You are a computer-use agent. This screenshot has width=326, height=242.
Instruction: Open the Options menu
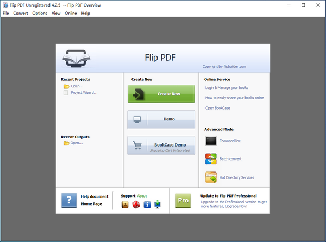40,13
